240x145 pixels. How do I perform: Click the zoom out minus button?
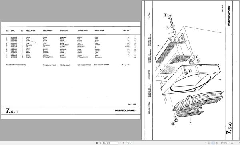click(232, 143)
